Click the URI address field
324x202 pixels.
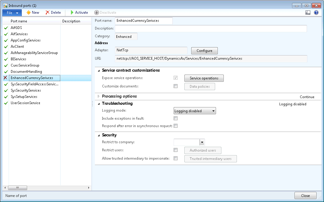coord(211,58)
